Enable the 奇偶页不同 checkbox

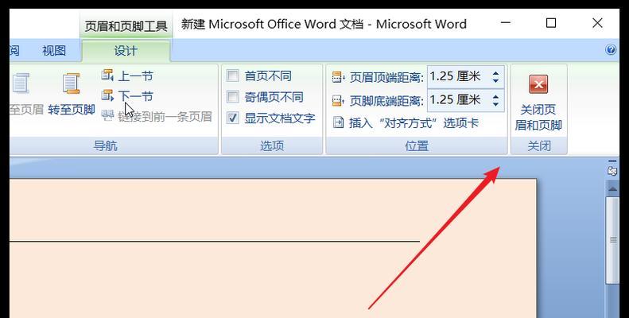click(x=233, y=97)
